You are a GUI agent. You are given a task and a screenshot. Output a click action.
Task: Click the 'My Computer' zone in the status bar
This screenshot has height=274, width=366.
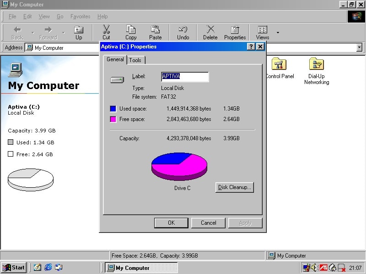(316, 256)
